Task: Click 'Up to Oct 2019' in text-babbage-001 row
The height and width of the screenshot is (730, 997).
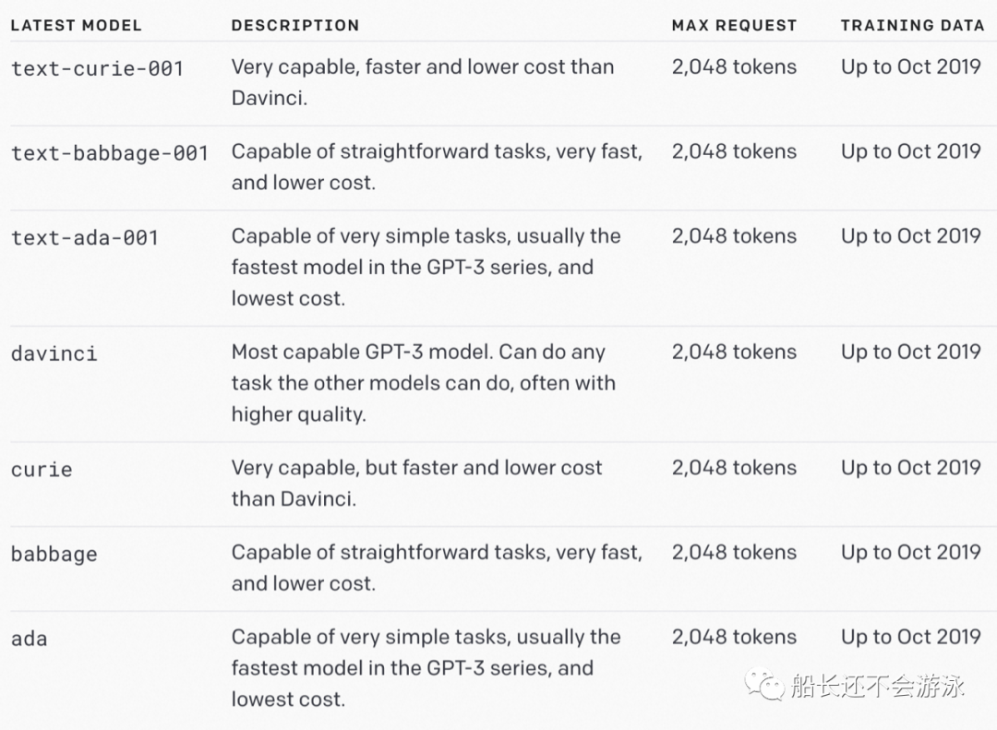Action: pos(911,151)
